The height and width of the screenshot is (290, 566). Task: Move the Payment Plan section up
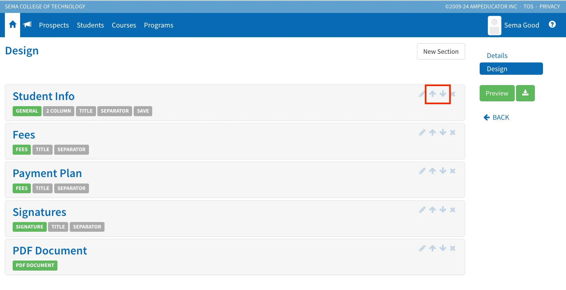[432, 171]
